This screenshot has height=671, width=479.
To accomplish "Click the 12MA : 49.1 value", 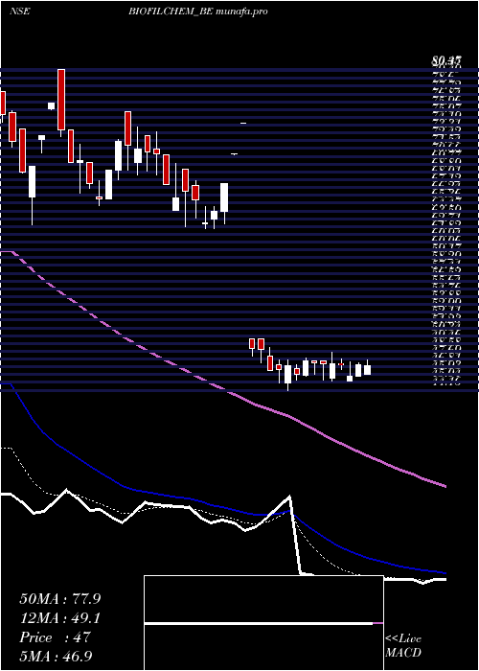I will coord(60,618).
